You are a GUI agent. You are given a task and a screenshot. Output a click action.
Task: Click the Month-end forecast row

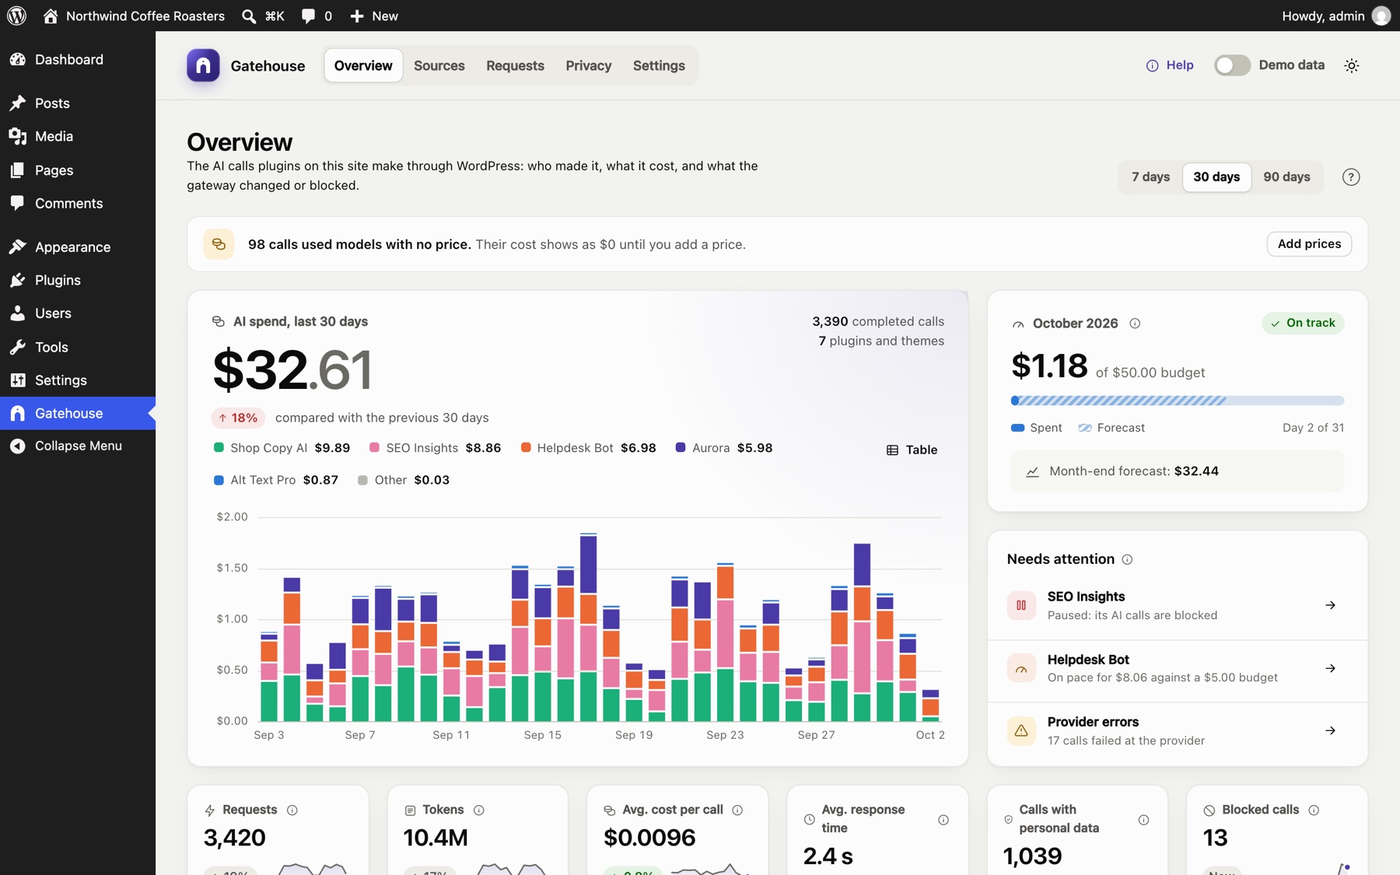point(1178,471)
